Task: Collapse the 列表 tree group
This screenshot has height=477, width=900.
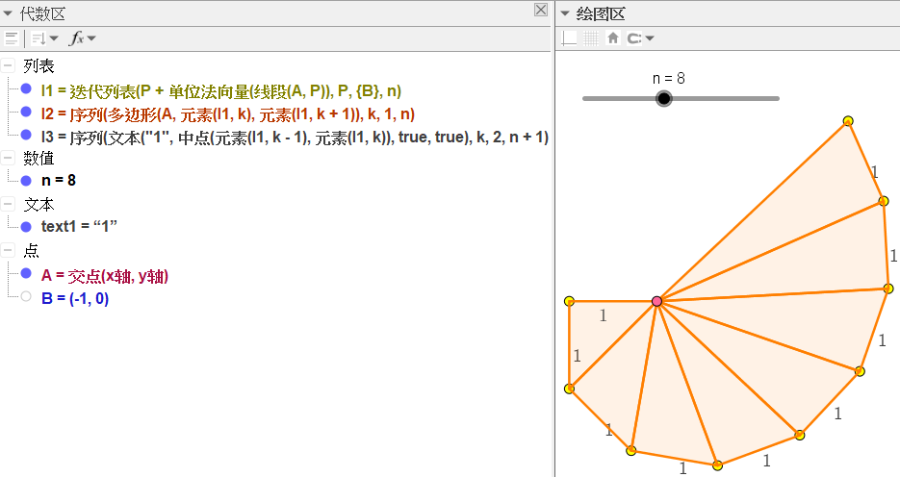Action: coord(8,65)
